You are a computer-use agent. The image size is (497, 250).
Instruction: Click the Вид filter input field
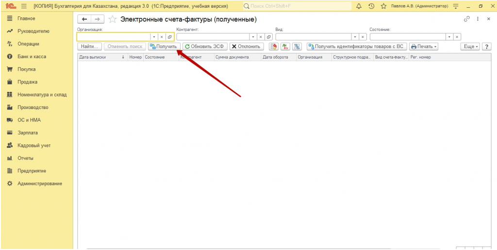313,37
